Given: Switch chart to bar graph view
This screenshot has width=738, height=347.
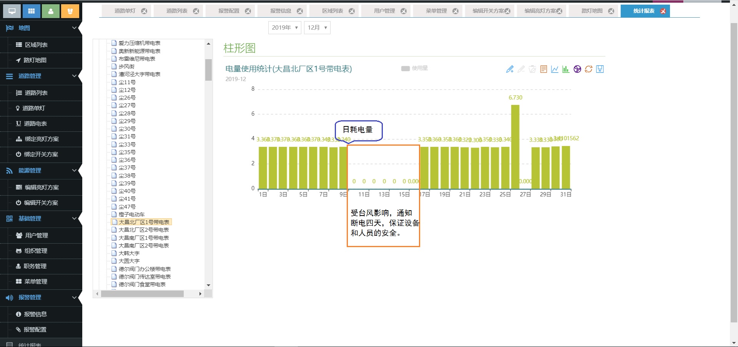Looking at the screenshot, I should (x=566, y=69).
